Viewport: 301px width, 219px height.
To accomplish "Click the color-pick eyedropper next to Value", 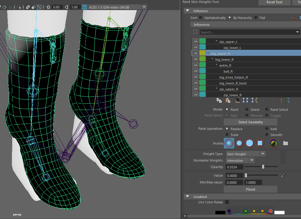I will pos(283,175).
